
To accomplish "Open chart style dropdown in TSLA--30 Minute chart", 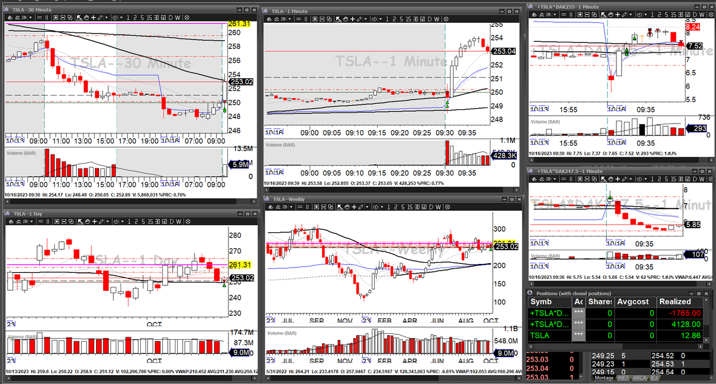I will click(x=30, y=17).
